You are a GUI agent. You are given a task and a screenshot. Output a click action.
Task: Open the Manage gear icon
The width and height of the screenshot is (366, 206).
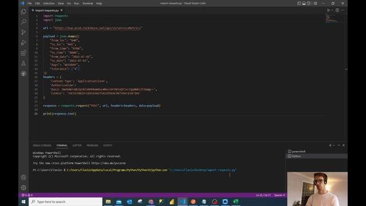23,188
